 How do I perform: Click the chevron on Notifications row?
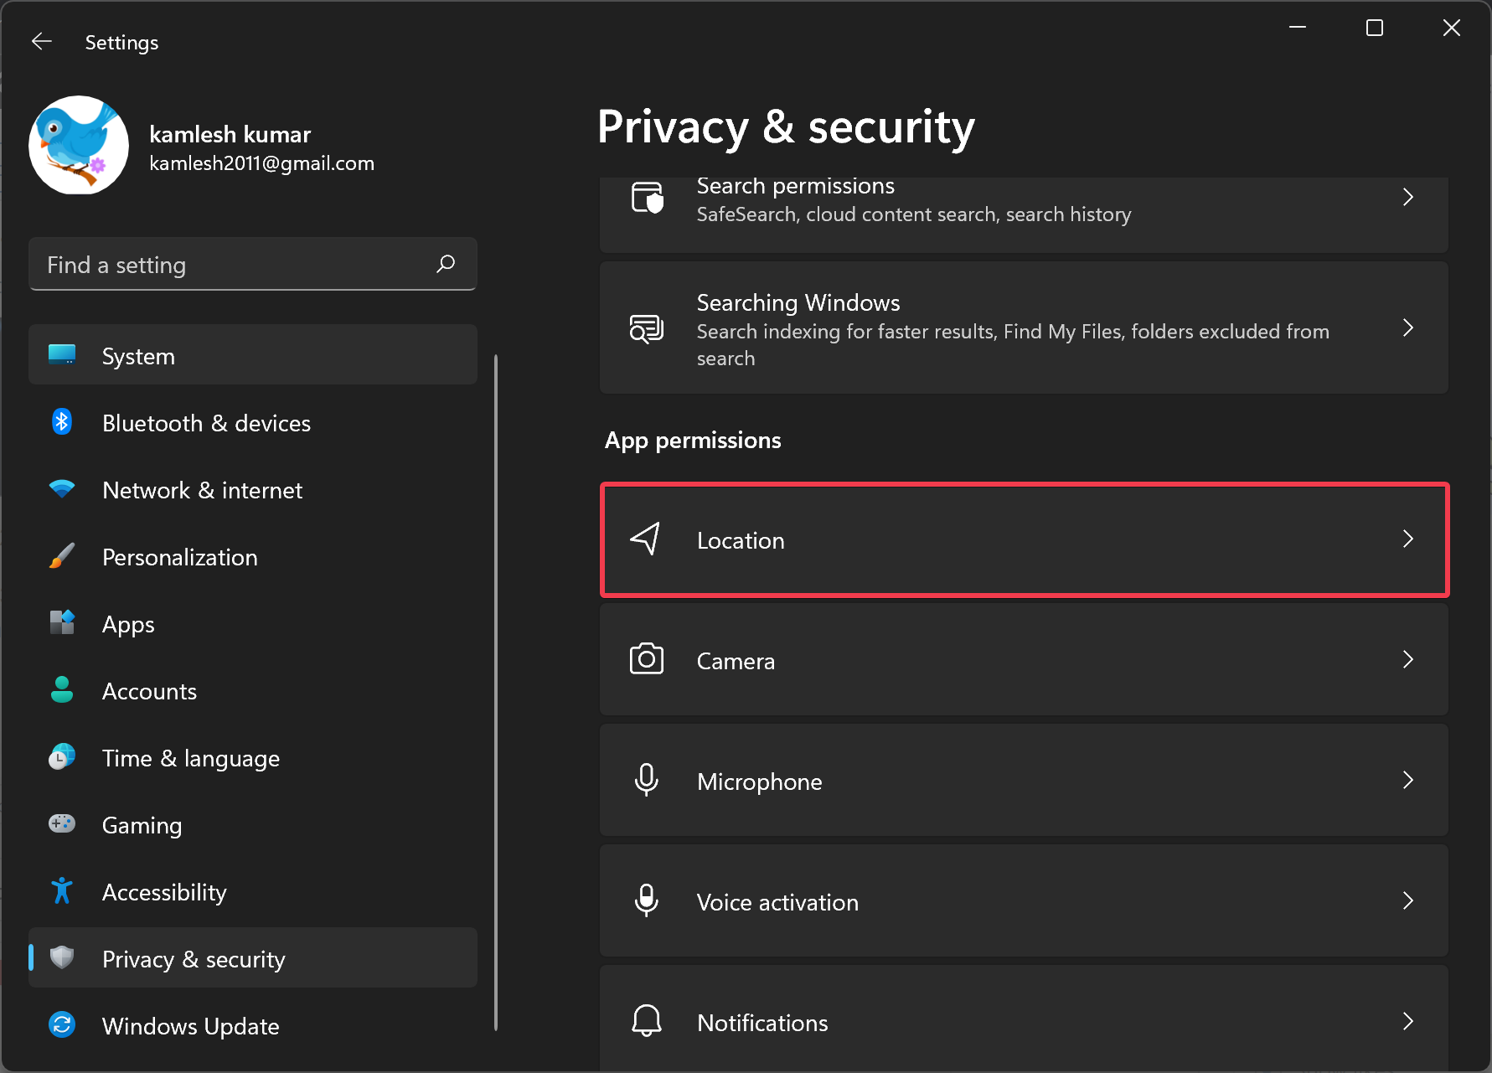1408,1021
